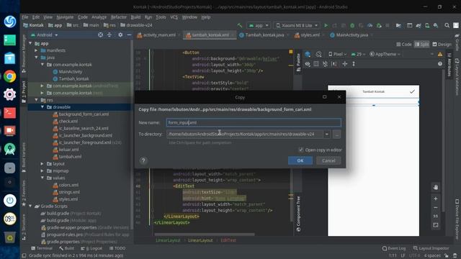The image size is (461, 259).
Task: Open the Build menu
Action: tap(135, 17)
